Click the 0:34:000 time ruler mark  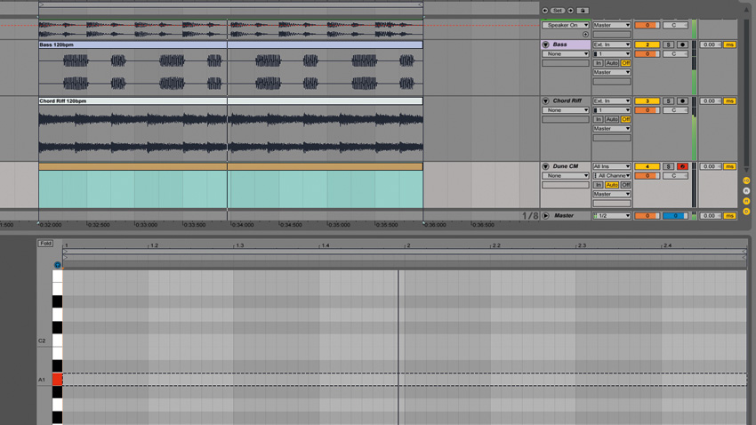click(242, 225)
